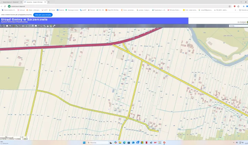This screenshot has height=145, width=248.
Task: Open the browser extensions puzzle icon
Action: pos(238,6)
